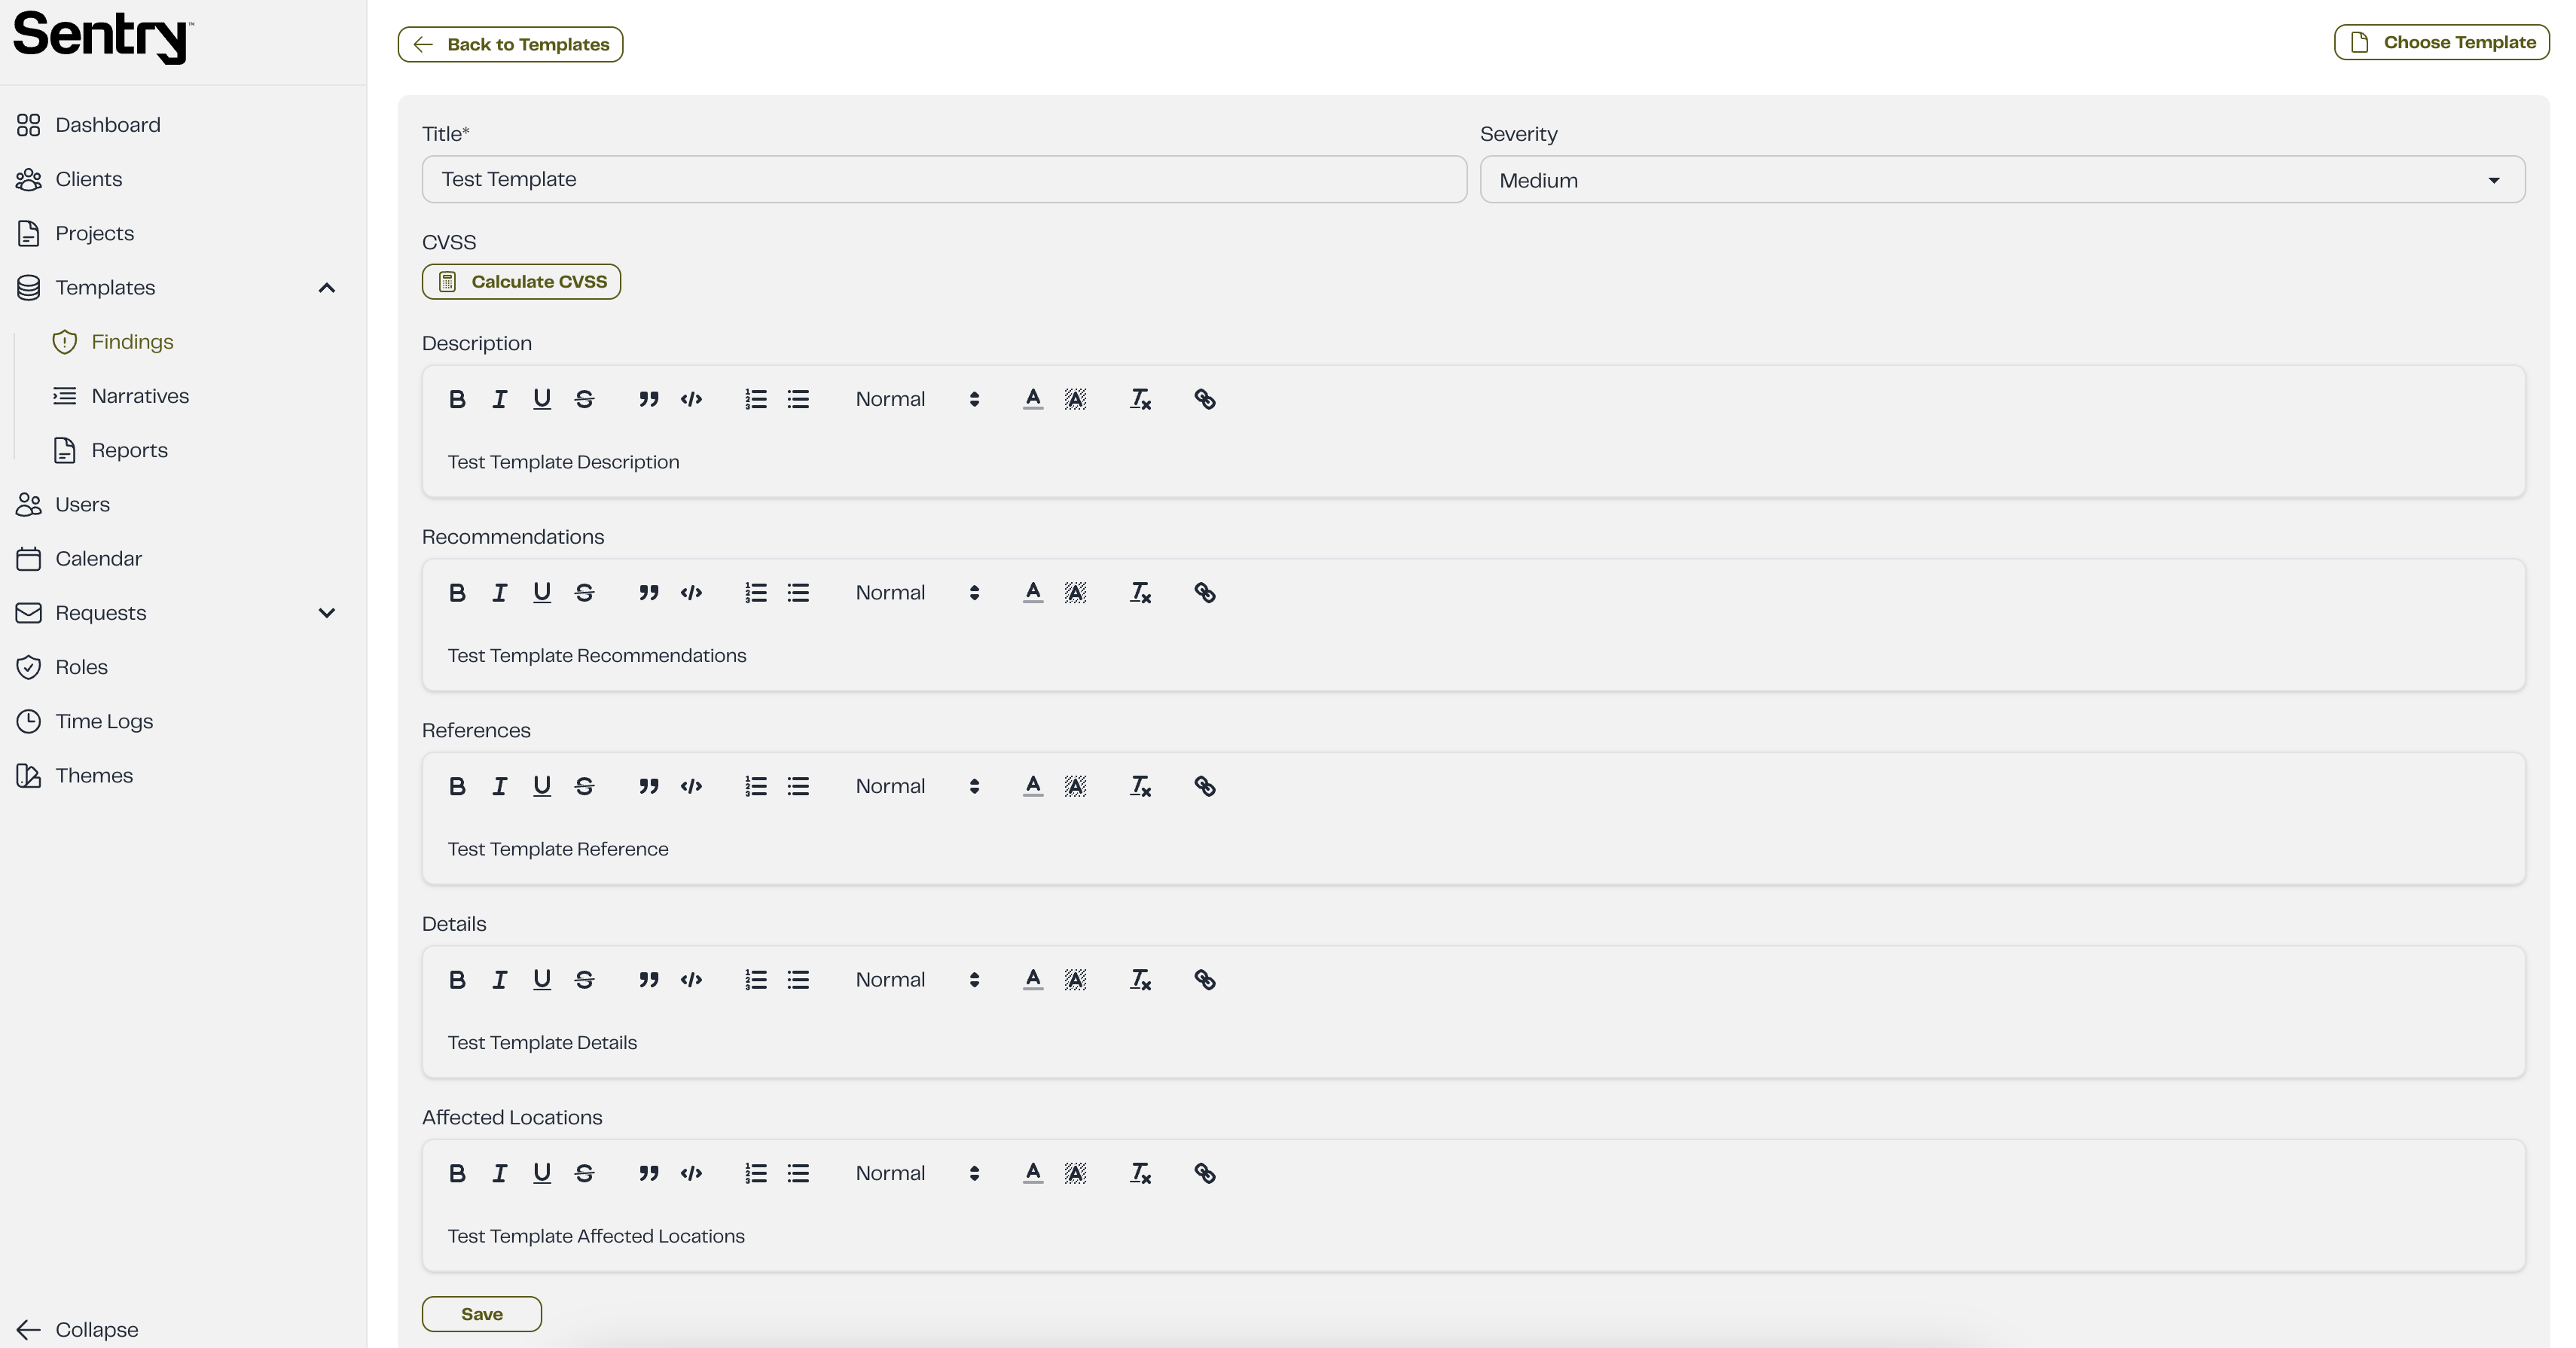The height and width of the screenshot is (1348, 2576).
Task: Insert link in the Recommendations editor
Action: coord(1204,593)
